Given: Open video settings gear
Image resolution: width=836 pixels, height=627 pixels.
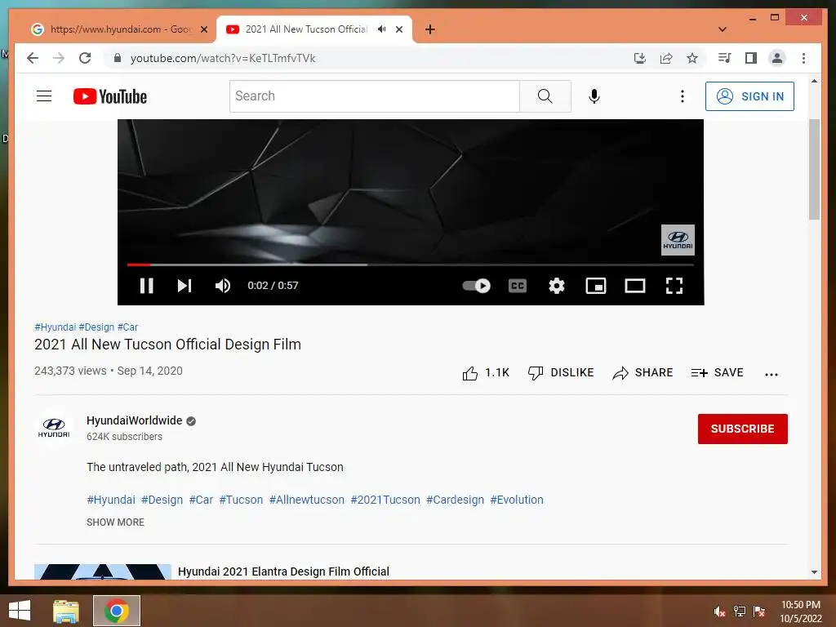Looking at the screenshot, I should pos(557,286).
